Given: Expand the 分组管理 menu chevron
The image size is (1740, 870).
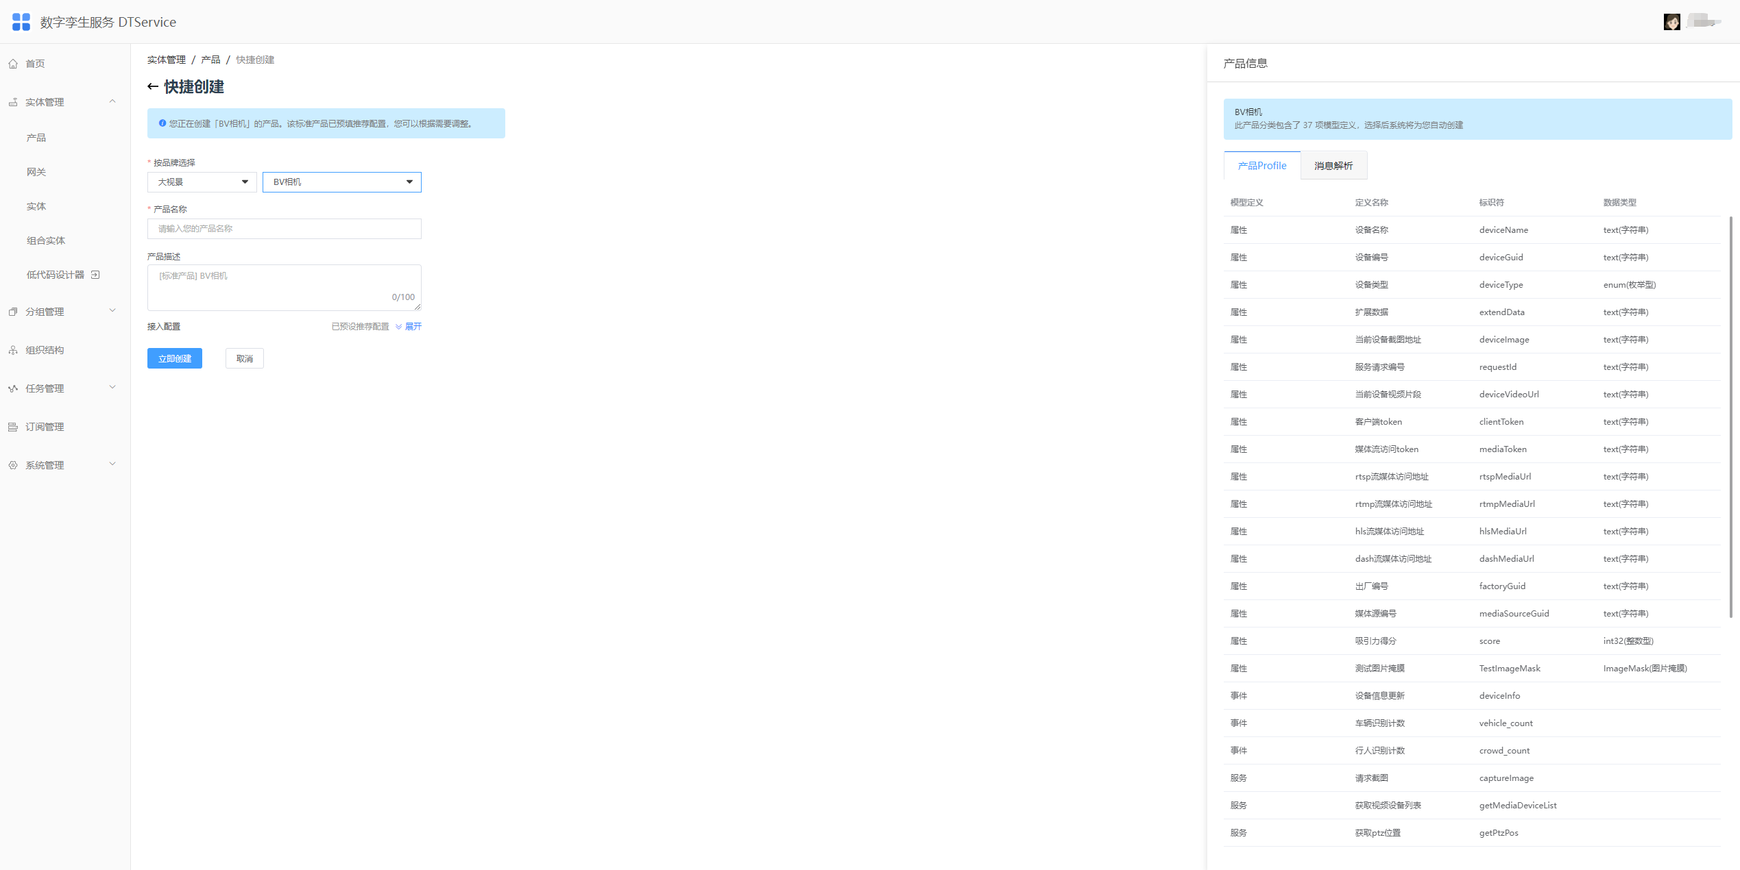Looking at the screenshot, I should [x=112, y=311].
